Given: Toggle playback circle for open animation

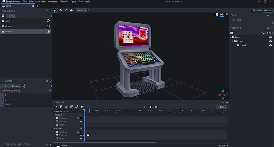Looking at the screenshot, I should pyautogui.click(x=48, y=21).
